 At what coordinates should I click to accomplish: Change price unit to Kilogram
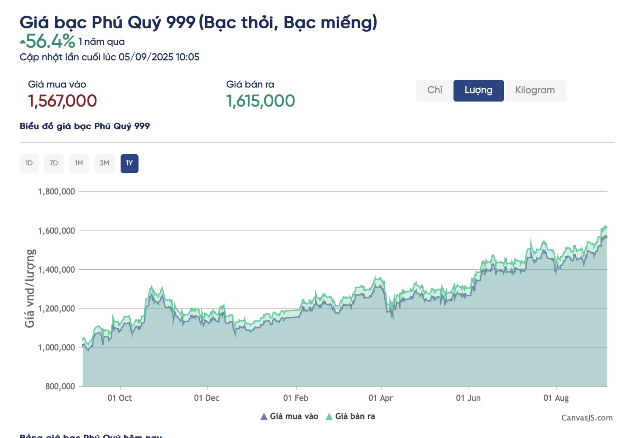[x=535, y=90]
